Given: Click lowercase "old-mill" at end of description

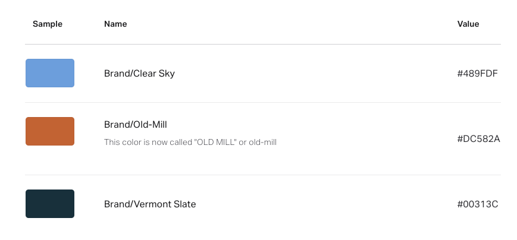Looking at the screenshot, I should coord(262,143).
